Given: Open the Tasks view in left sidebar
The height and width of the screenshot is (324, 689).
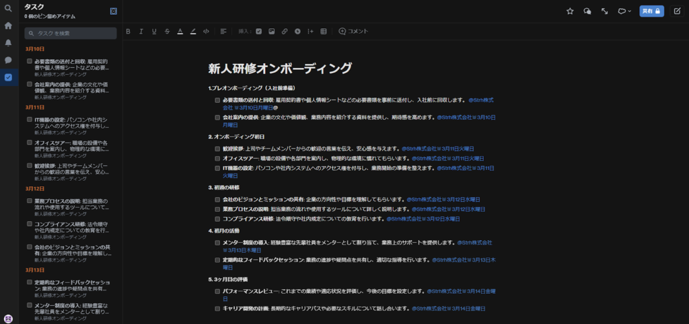Looking at the screenshot, I should pos(8,77).
